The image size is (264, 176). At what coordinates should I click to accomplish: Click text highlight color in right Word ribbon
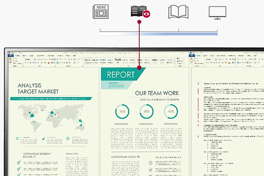[226, 63]
